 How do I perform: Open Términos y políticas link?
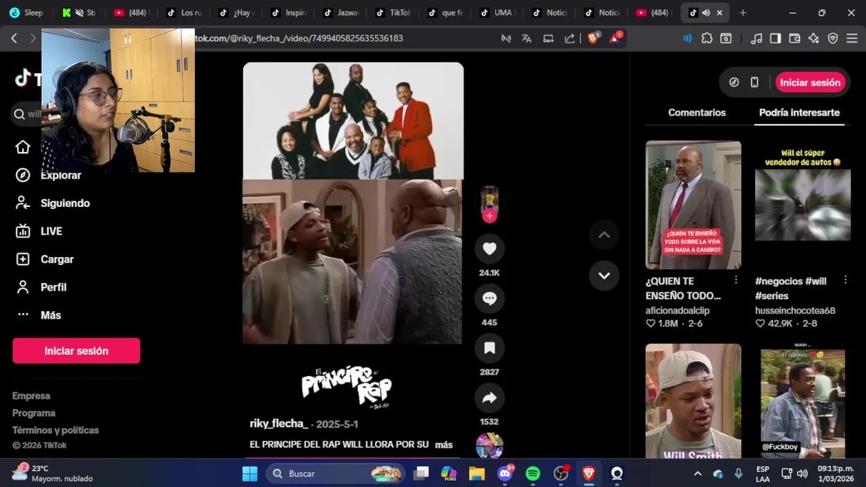tap(55, 430)
